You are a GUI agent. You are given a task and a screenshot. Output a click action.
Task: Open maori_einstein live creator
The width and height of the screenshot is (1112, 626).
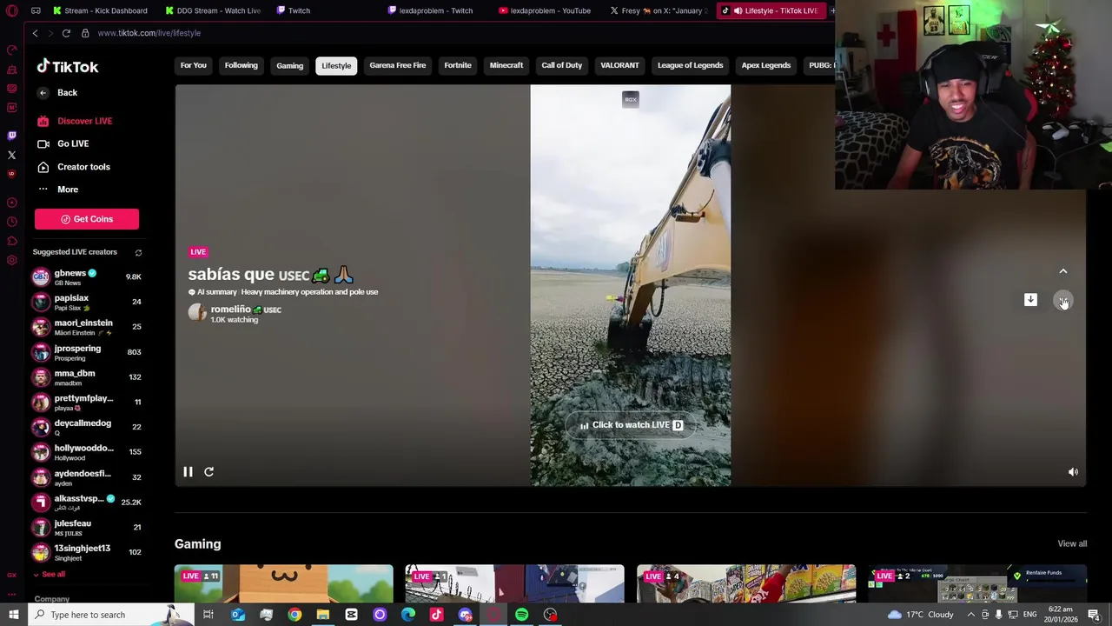(x=86, y=327)
